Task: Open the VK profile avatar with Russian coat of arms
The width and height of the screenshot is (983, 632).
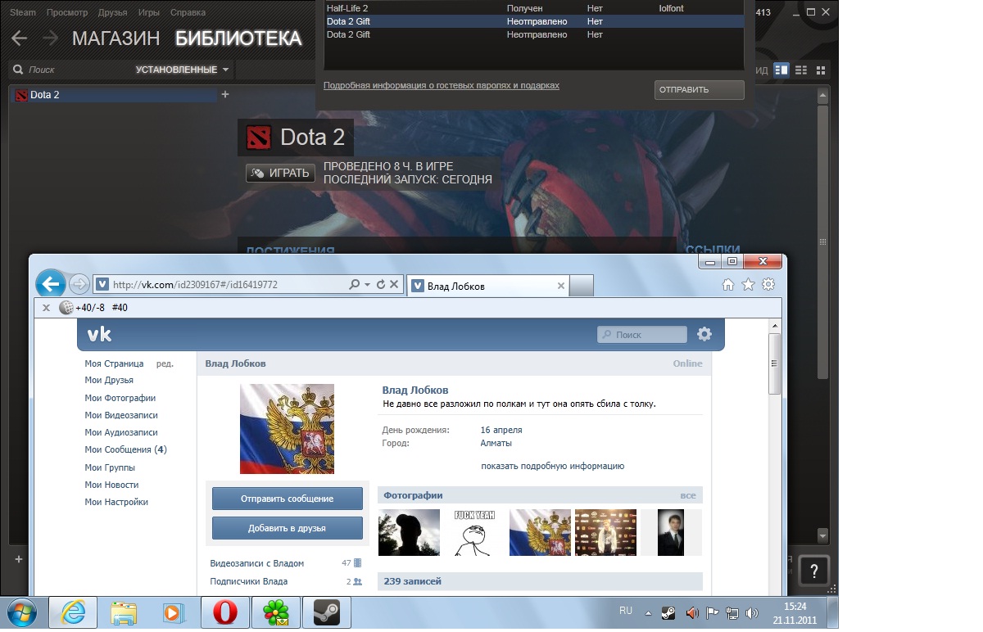Action: (x=287, y=429)
